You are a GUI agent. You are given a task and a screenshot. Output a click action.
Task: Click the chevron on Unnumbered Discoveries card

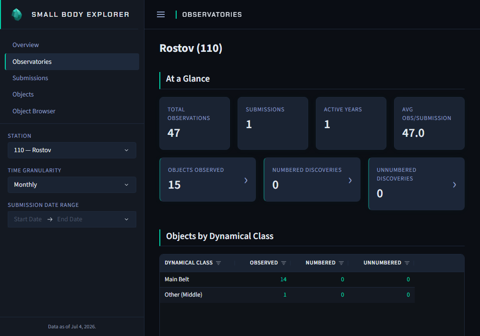tap(455, 184)
